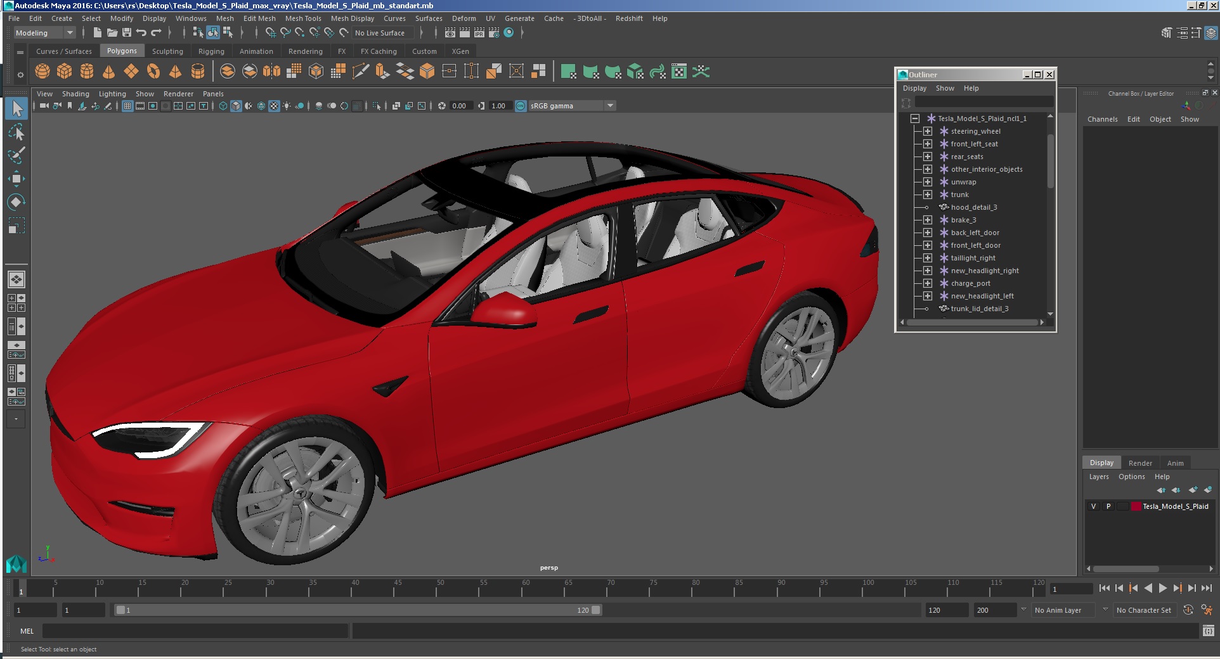This screenshot has width=1220, height=659.
Task: Expand trunk node in Outliner
Action: point(928,195)
